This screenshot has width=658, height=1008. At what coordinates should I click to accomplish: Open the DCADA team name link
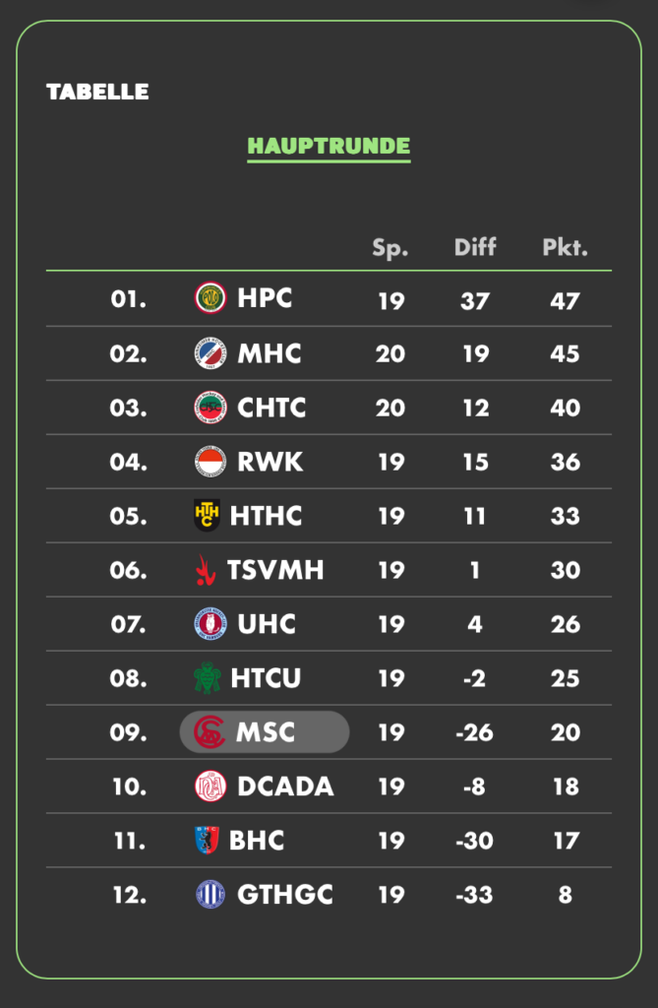pyautogui.click(x=285, y=787)
